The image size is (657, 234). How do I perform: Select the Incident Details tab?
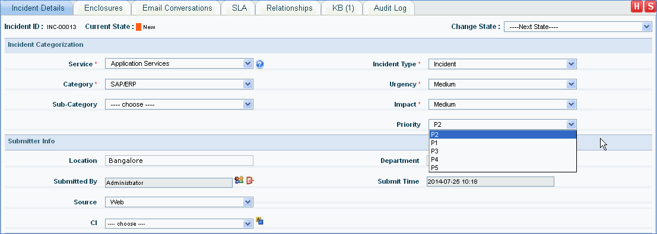pyautogui.click(x=38, y=8)
